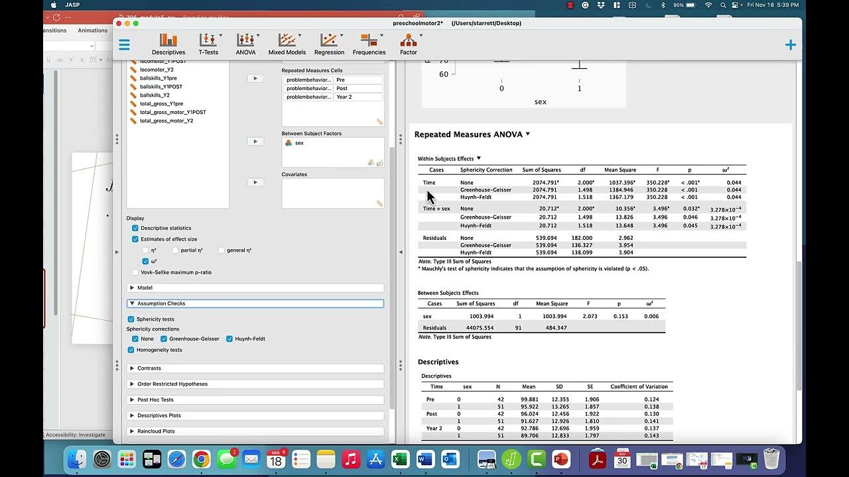The height and width of the screenshot is (477, 849).
Task: Expand the Contrasts section
Action: coord(255,368)
